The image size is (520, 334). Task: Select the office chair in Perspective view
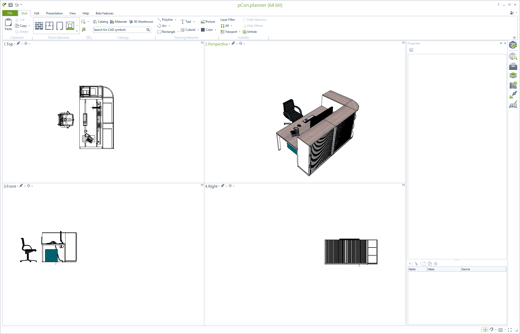coord(292,111)
